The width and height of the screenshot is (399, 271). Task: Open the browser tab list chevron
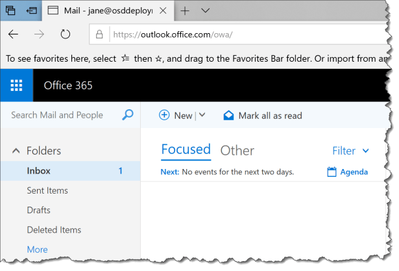point(205,11)
